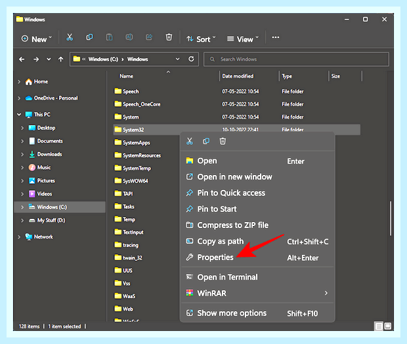Viewport: 407px width, 344px height.
Task: Click the Paste icon in the toolbar
Action: click(109, 37)
